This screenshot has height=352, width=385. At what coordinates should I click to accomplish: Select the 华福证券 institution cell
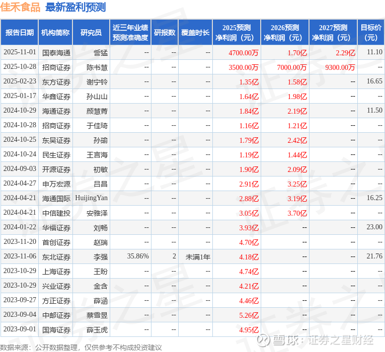56,228
